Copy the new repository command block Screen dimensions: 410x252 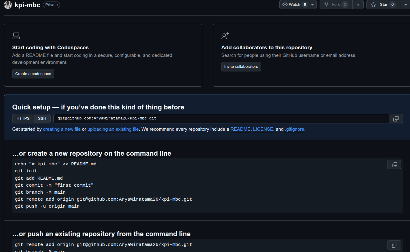(x=394, y=165)
